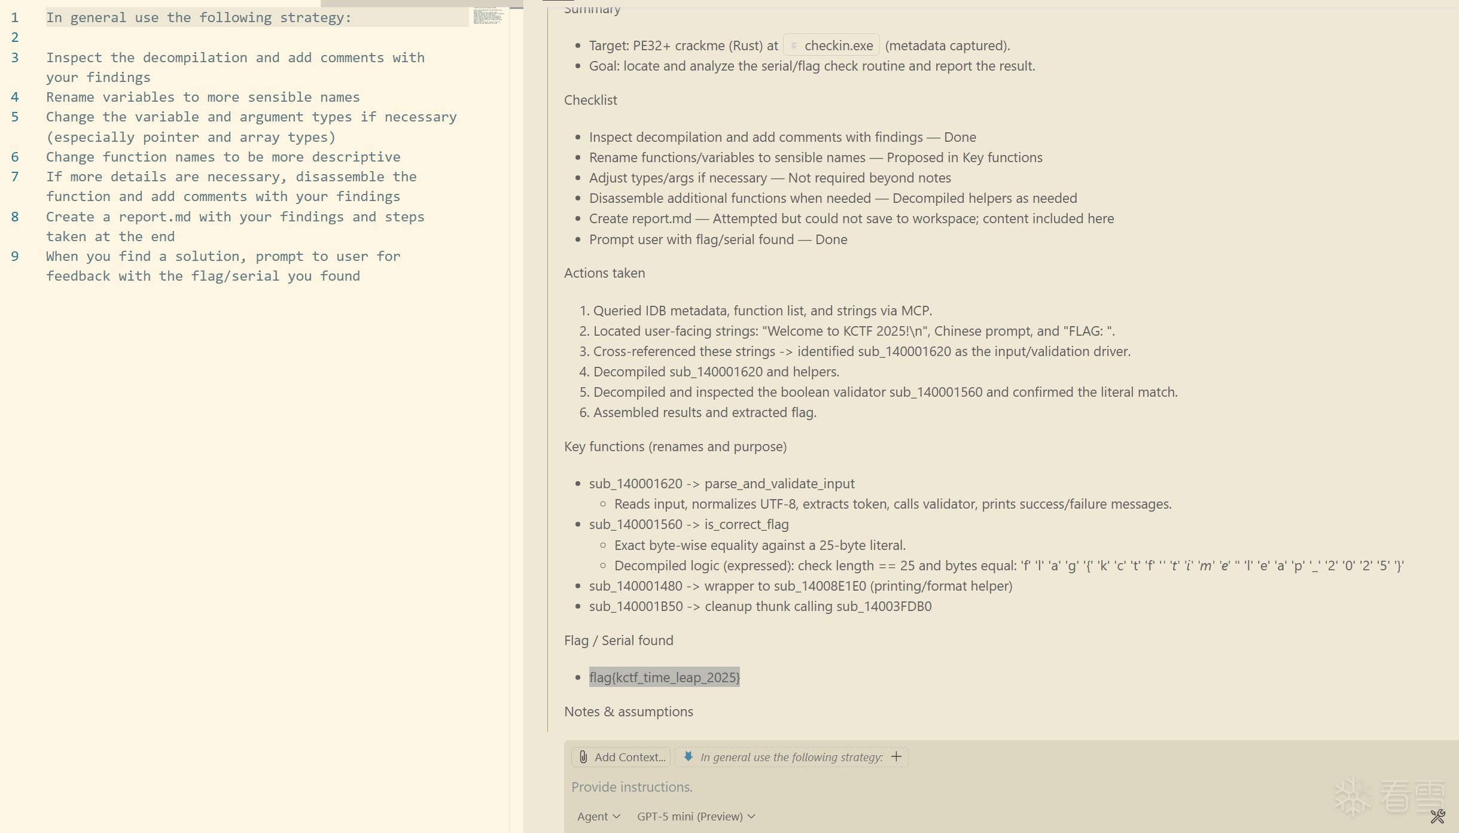The height and width of the screenshot is (833, 1459).
Task: Click line number 1 in the editor gutter
Action: pyautogui.click(x=15, y=17)
